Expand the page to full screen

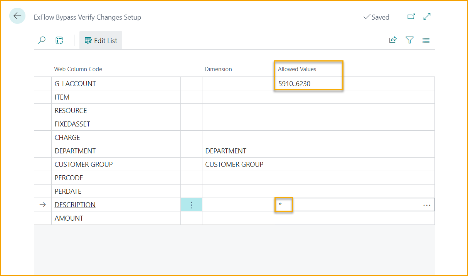click(x=426, y=17)
